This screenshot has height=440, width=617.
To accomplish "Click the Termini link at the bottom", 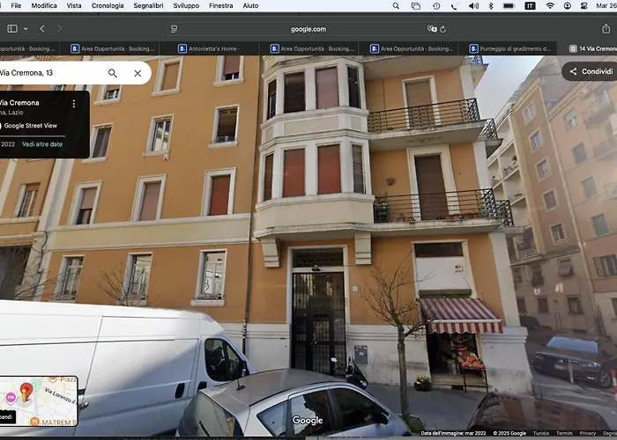I will coord(564,433).
